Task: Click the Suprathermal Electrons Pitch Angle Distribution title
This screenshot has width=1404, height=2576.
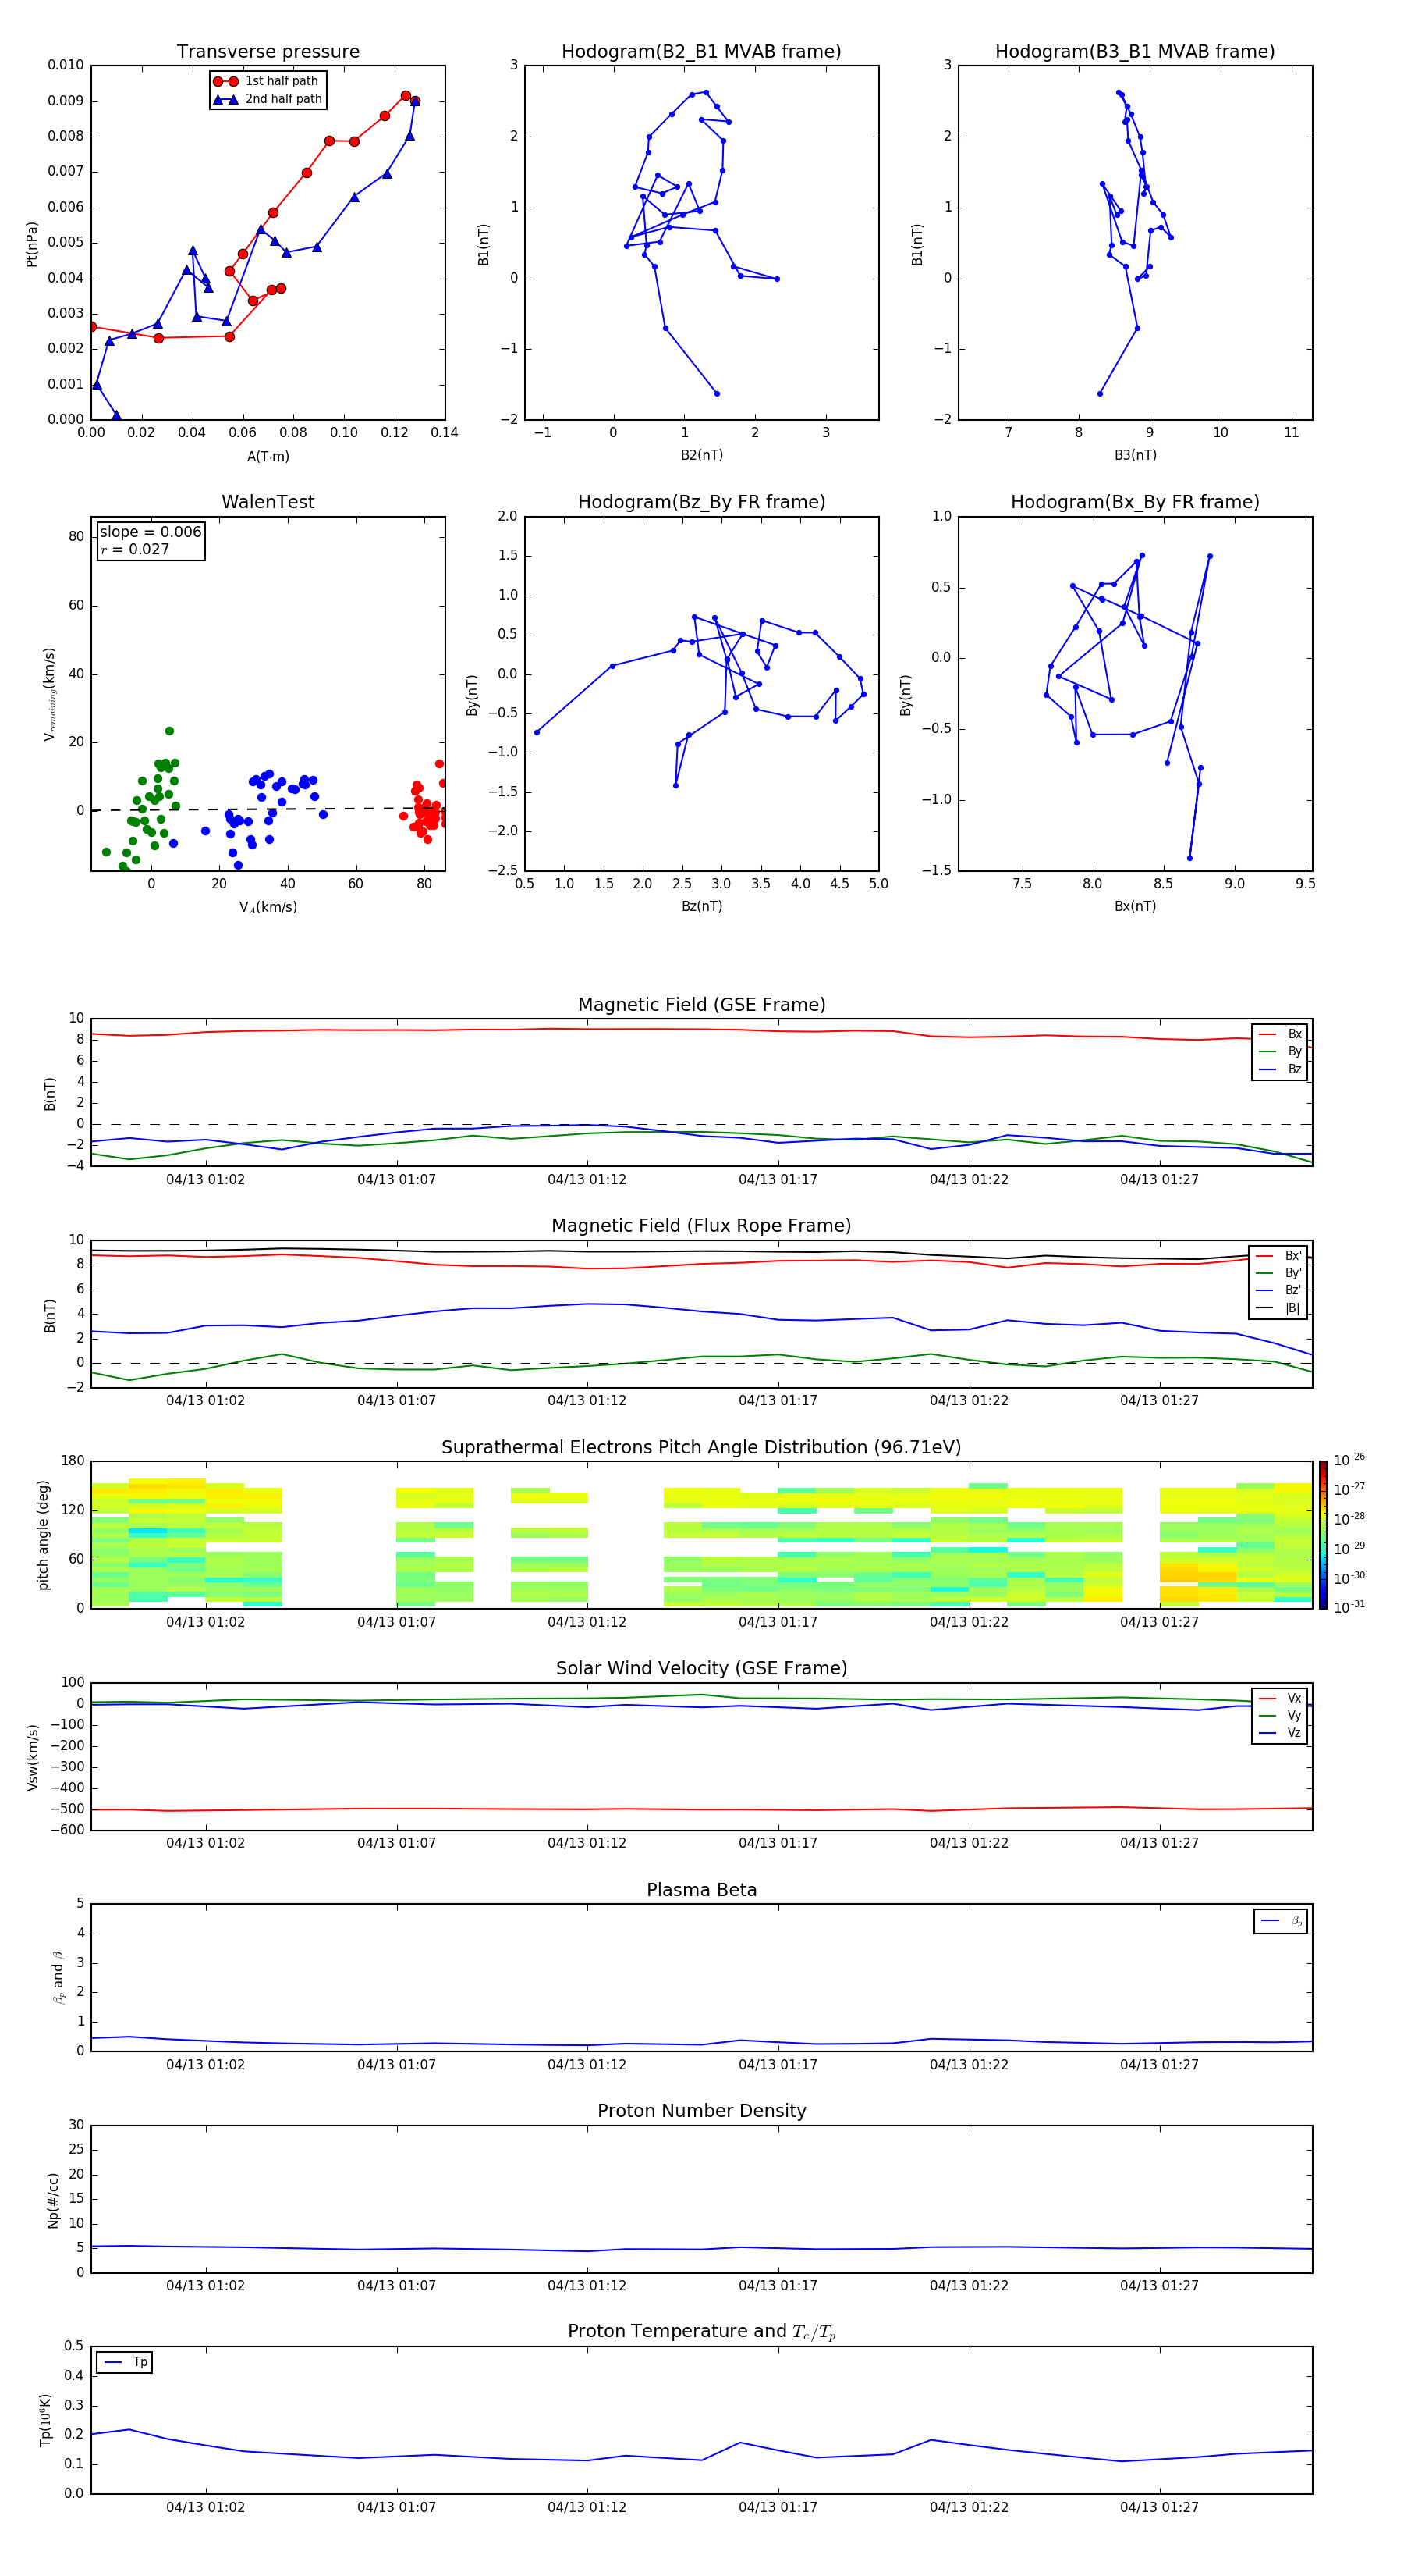Action: [x=701, y=1447]
